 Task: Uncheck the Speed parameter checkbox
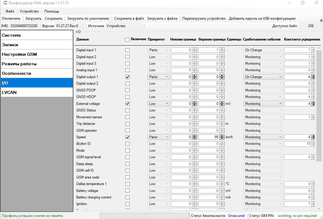(x=128, y=137)
